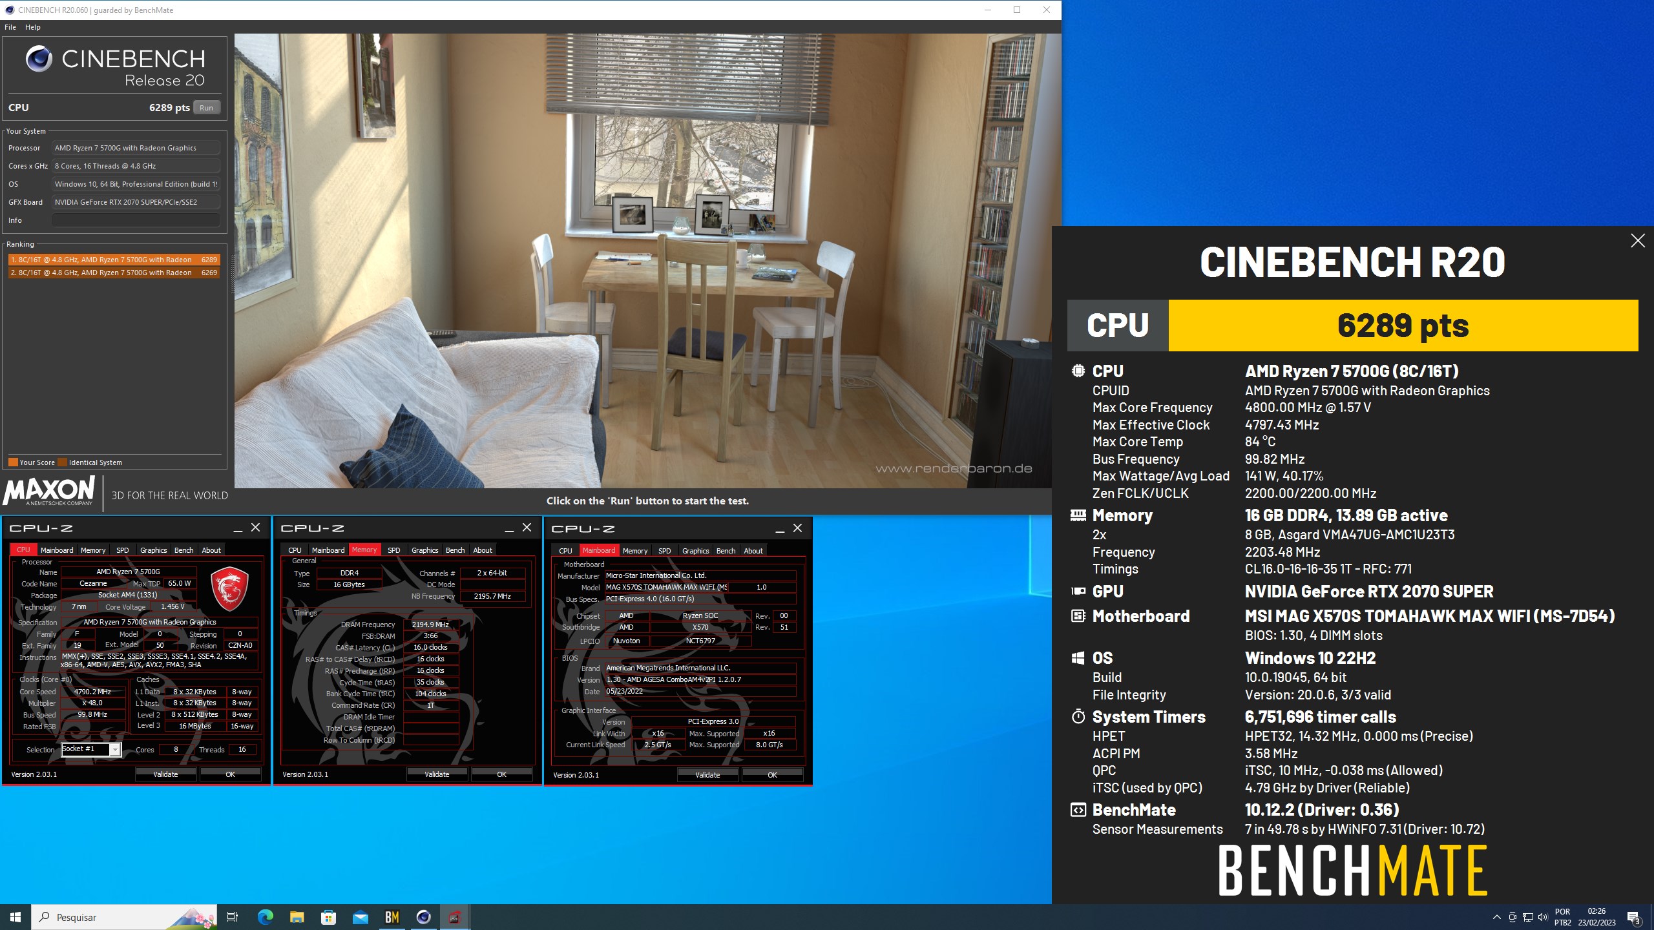Viewport: 1654px width, 930px height.
Task: Minimize the first CPU-Z window
Action: (x=238, y=528)
